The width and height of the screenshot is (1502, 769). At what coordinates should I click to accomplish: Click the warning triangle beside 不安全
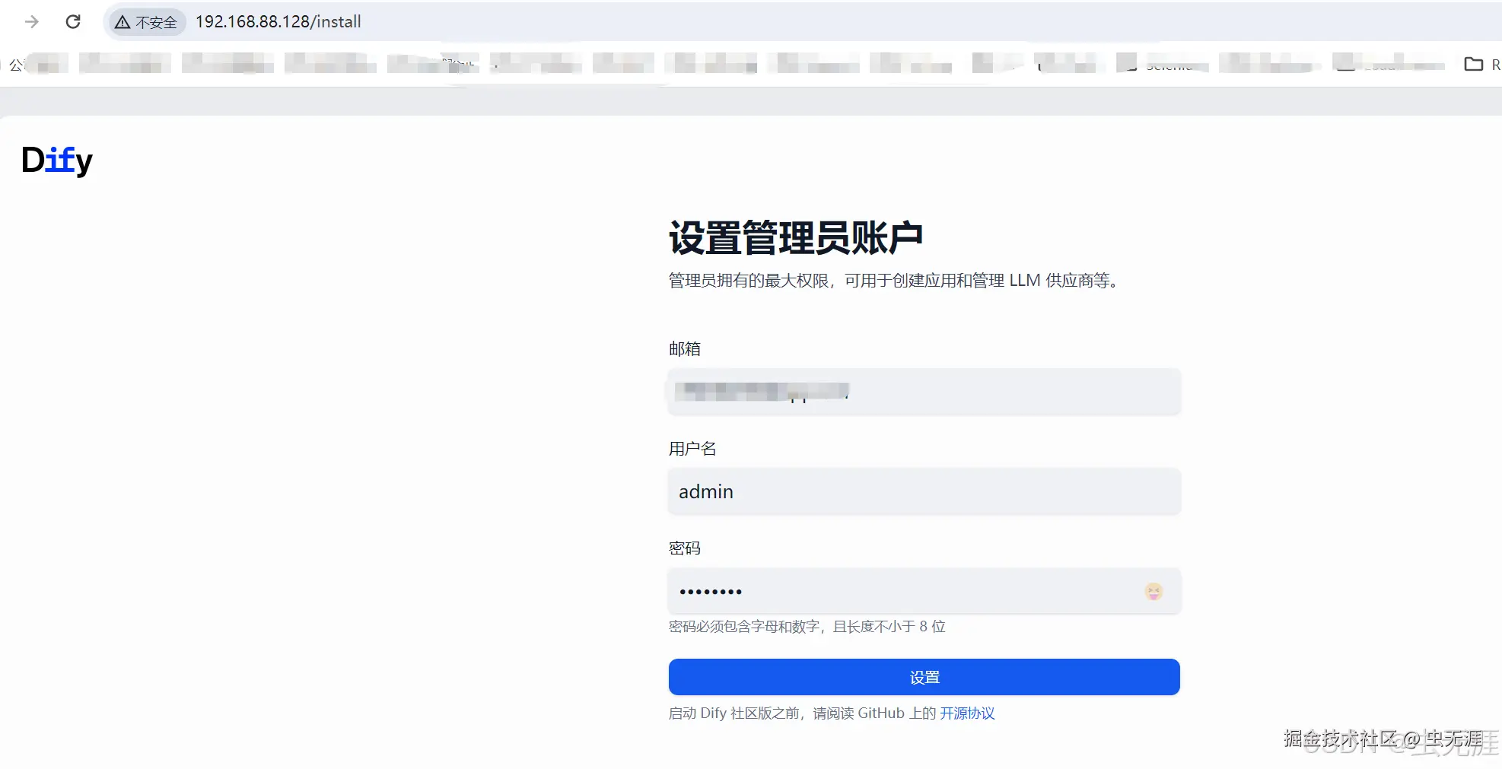pyautogui.click(x=123, y=22)
